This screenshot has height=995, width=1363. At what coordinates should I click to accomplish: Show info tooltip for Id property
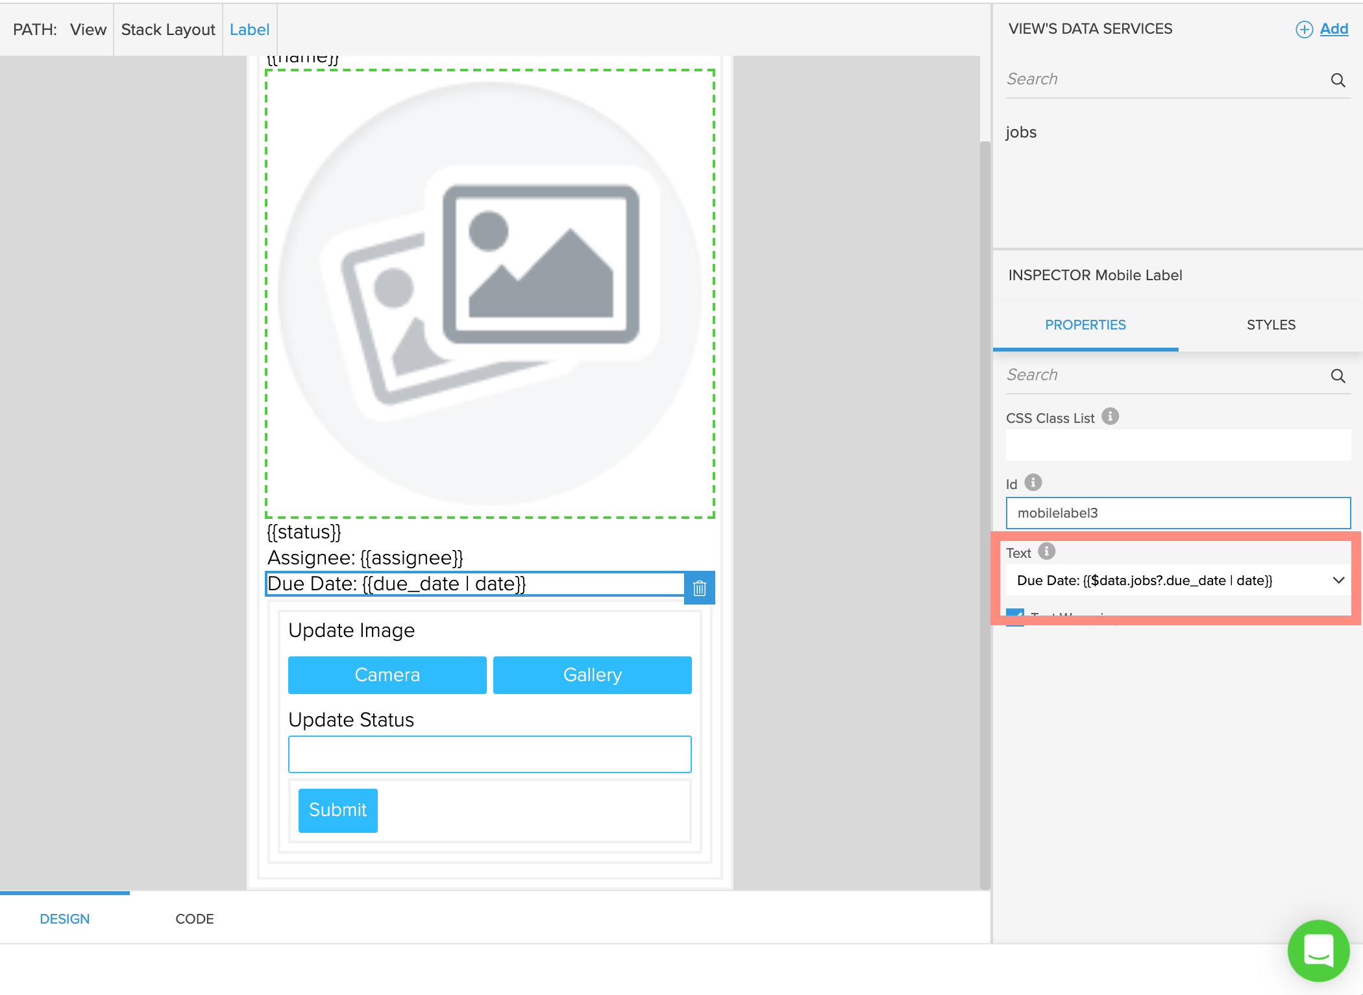(1033, 483)
